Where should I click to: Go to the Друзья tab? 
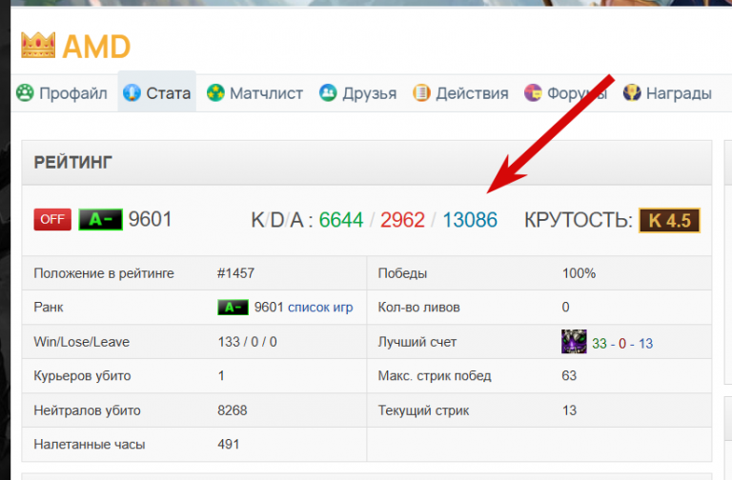coord(358,92)
